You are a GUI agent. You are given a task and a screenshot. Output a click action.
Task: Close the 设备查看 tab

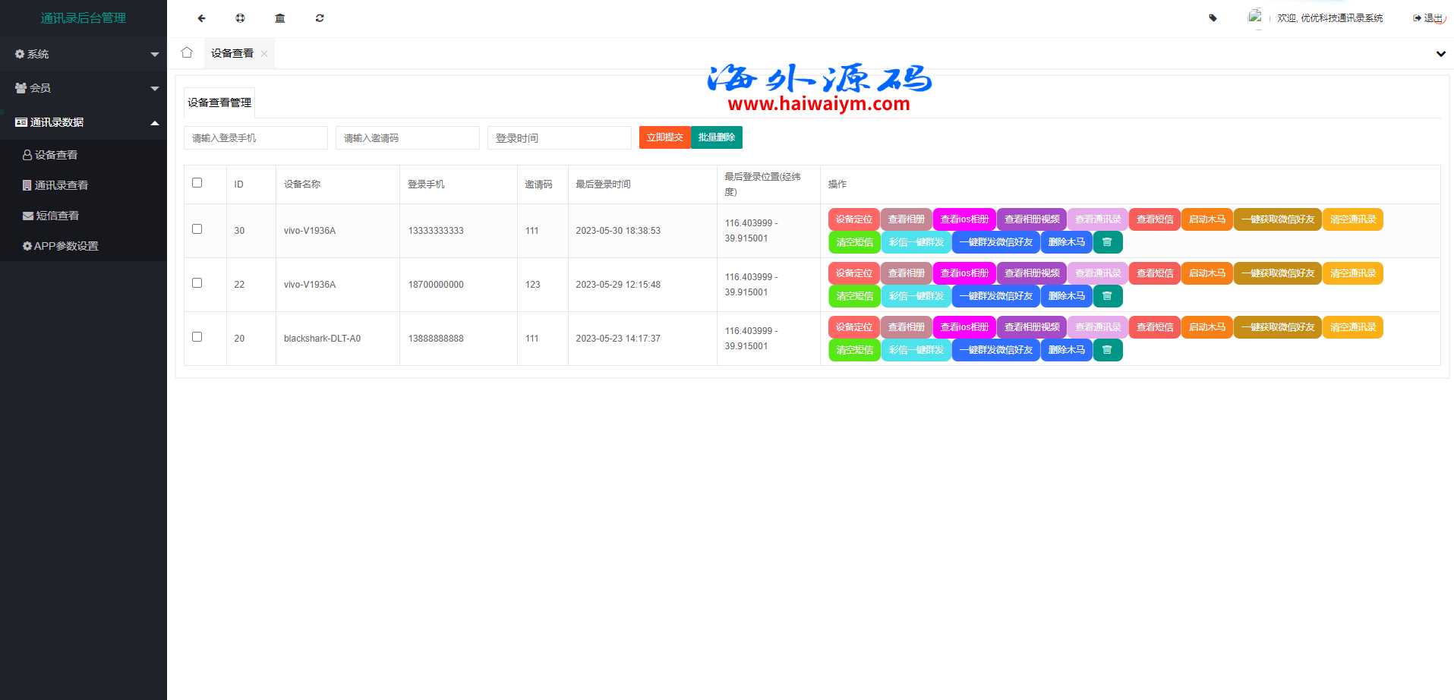coord(264,54)
